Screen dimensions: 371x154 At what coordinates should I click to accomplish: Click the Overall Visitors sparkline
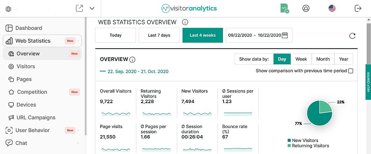pos(116,114)
